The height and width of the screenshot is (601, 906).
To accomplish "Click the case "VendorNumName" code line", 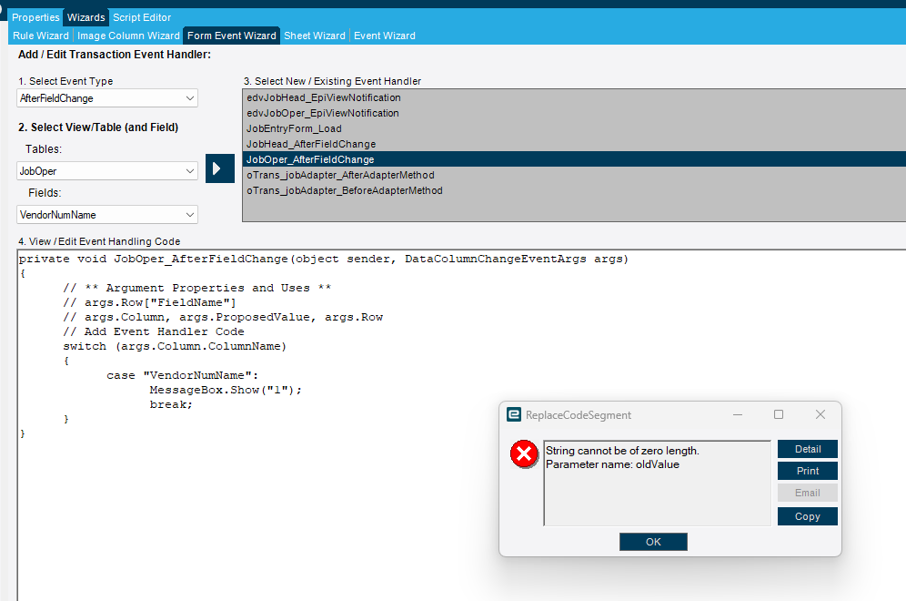I will click(182, 375).
